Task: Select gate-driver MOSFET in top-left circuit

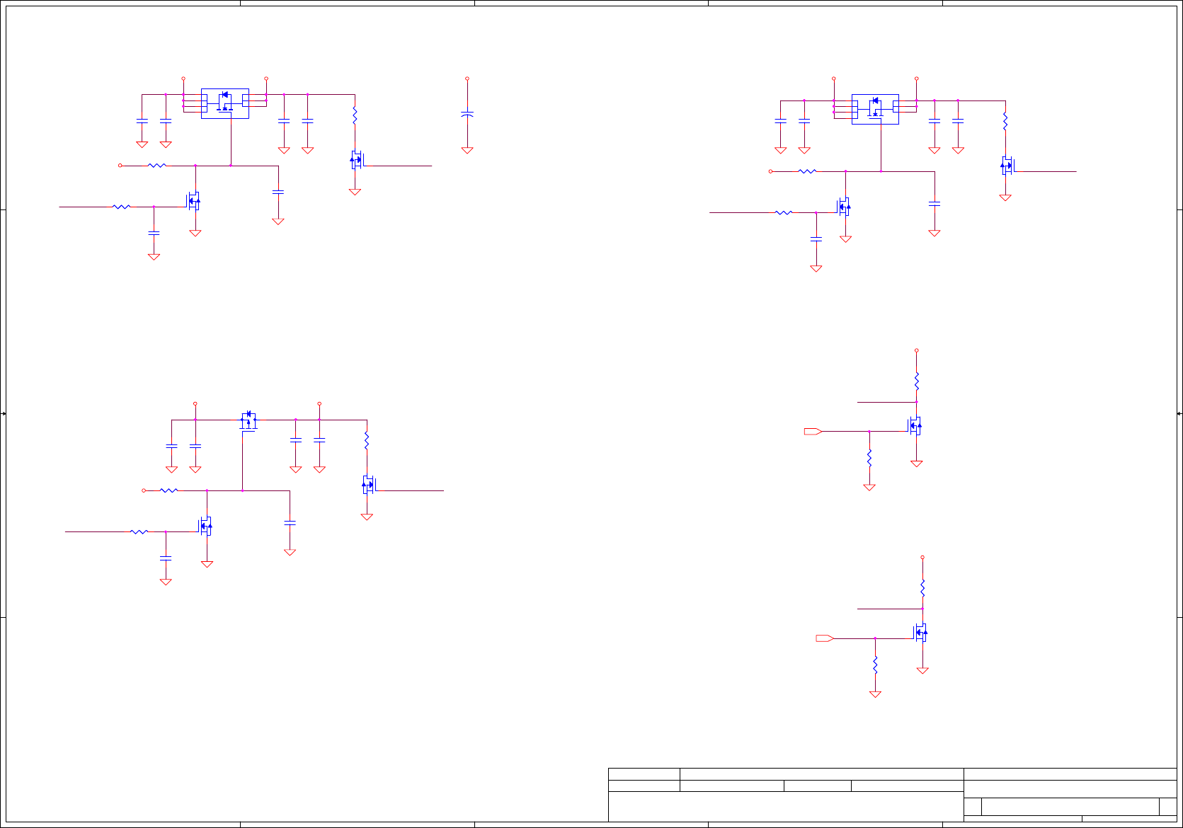Action: point(194,201)
